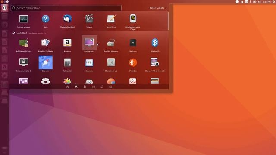
Task: Collapse installed apps via See fewer results
Action: pyautogui.click(x=37, y=33)
